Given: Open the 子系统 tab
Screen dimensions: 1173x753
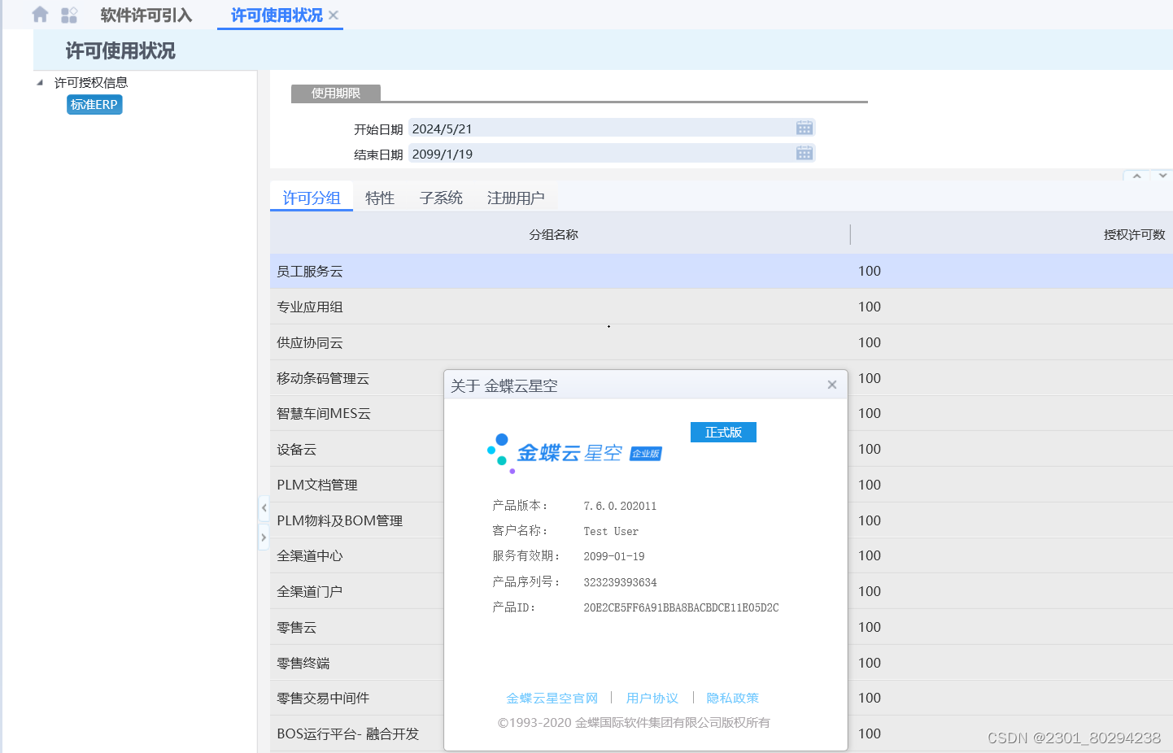Looking at the screenshot, I should pos(441,198).
